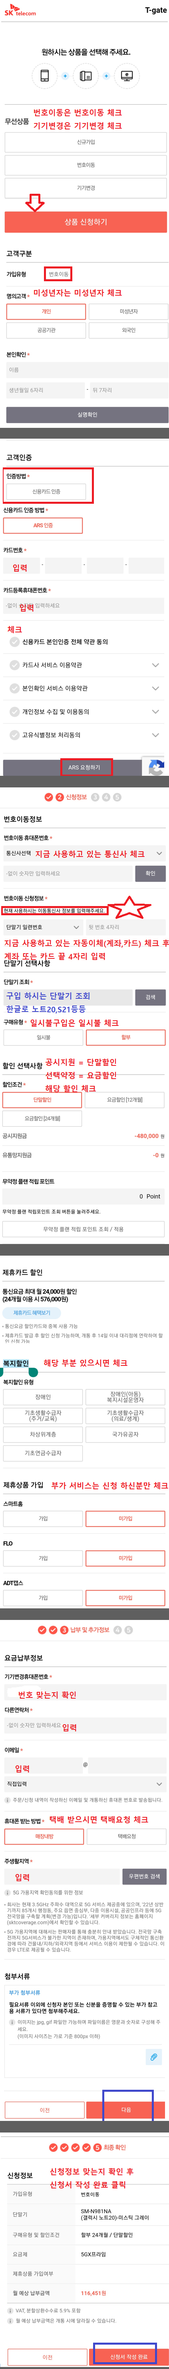Select the monitor product icon
This screenshot has width=169, height=2369.
click(127, 76)
